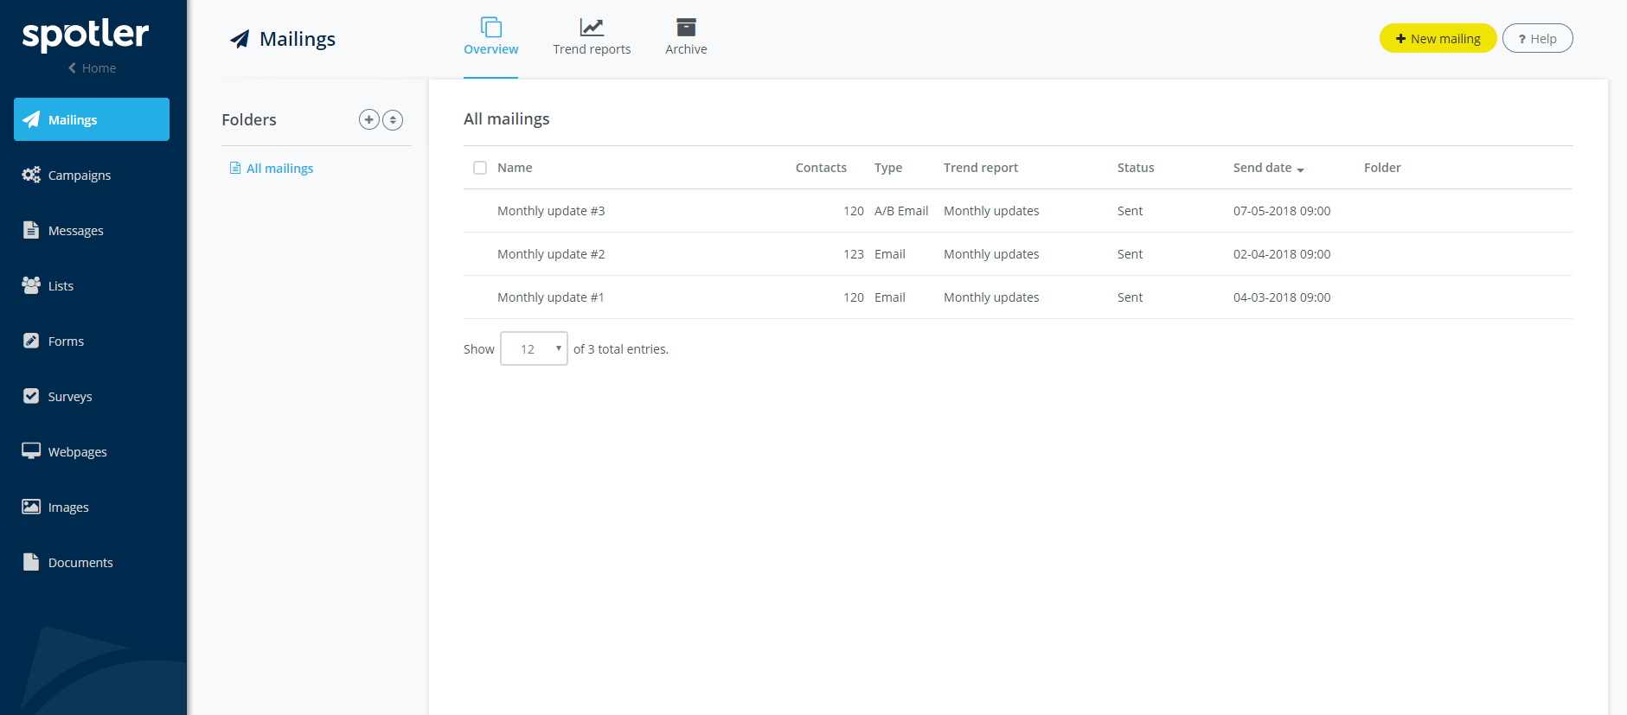Click the New mailing button
1627x715 pixels.
(x=1438, y=39)
